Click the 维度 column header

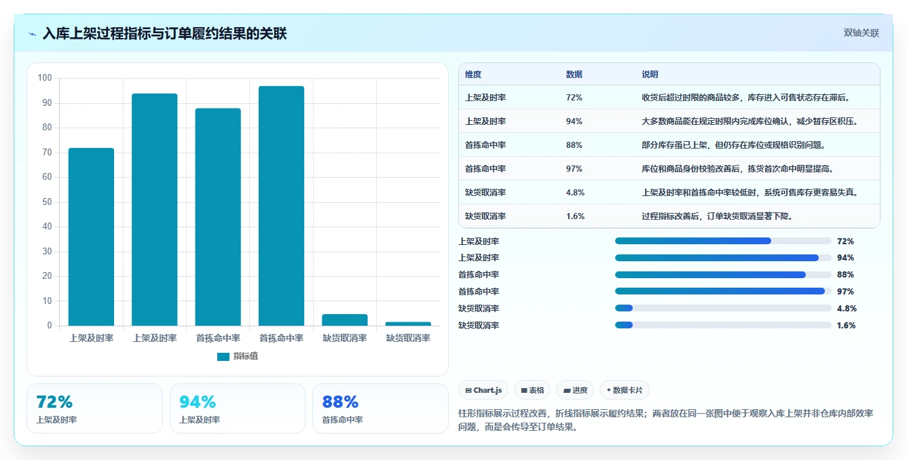tap(473, 75)
